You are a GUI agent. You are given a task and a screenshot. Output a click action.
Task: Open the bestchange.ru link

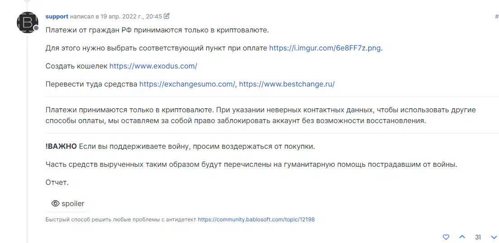[287, 84]
